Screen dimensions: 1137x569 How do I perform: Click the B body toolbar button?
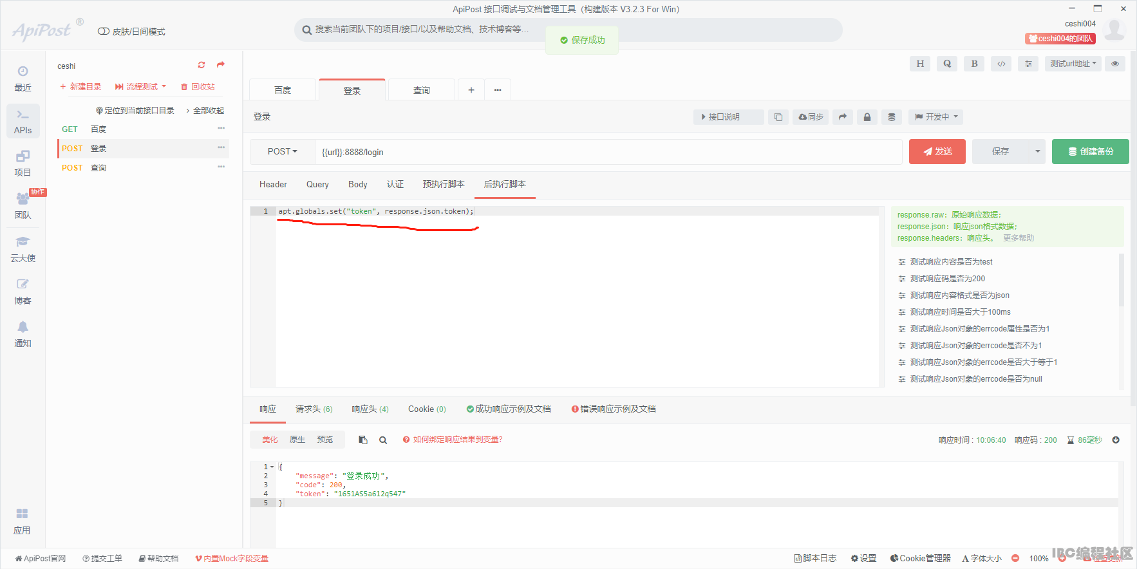[x=974, y=64]
